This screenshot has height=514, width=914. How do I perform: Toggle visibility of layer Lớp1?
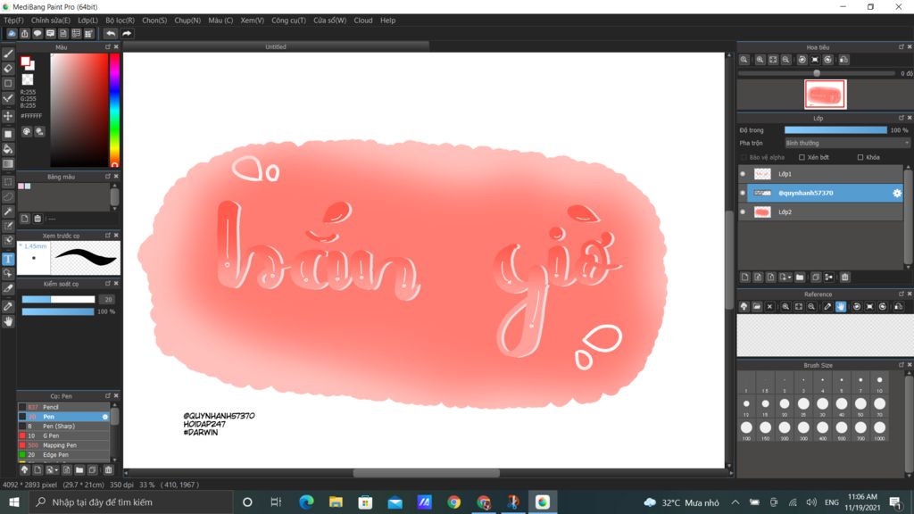pos(743,174)
